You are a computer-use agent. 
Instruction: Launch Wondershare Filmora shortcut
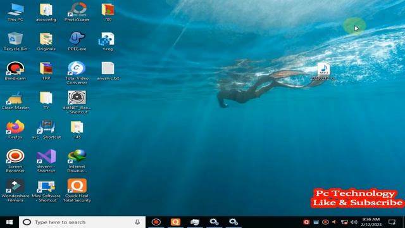coord(15,191)
